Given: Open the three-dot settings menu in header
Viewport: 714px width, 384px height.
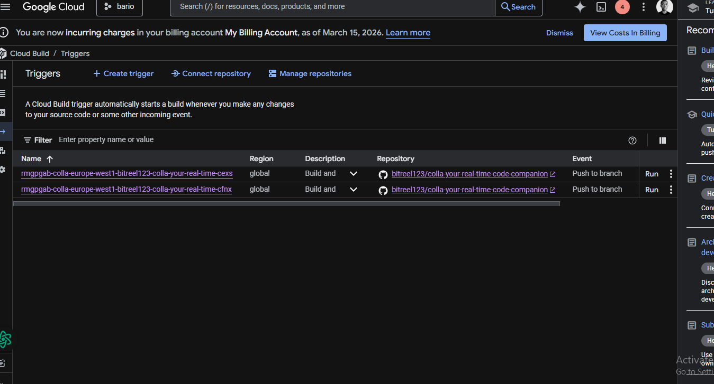Looking at the screenshot, I should (644, 7).
